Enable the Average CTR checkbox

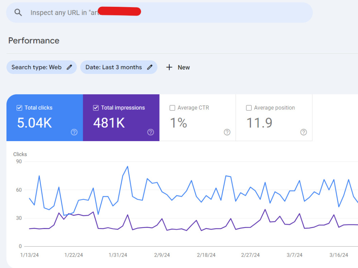[173, 108]
